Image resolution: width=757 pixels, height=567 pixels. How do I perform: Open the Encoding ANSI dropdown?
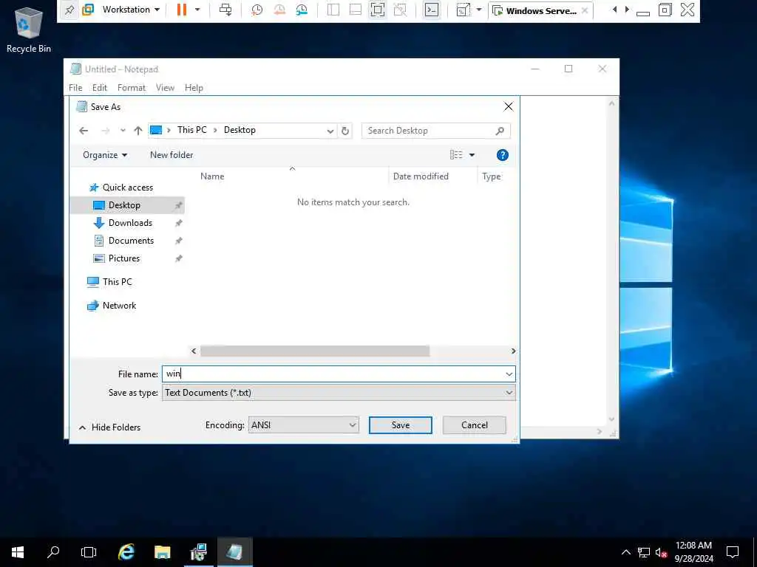(x=304, y=425)
